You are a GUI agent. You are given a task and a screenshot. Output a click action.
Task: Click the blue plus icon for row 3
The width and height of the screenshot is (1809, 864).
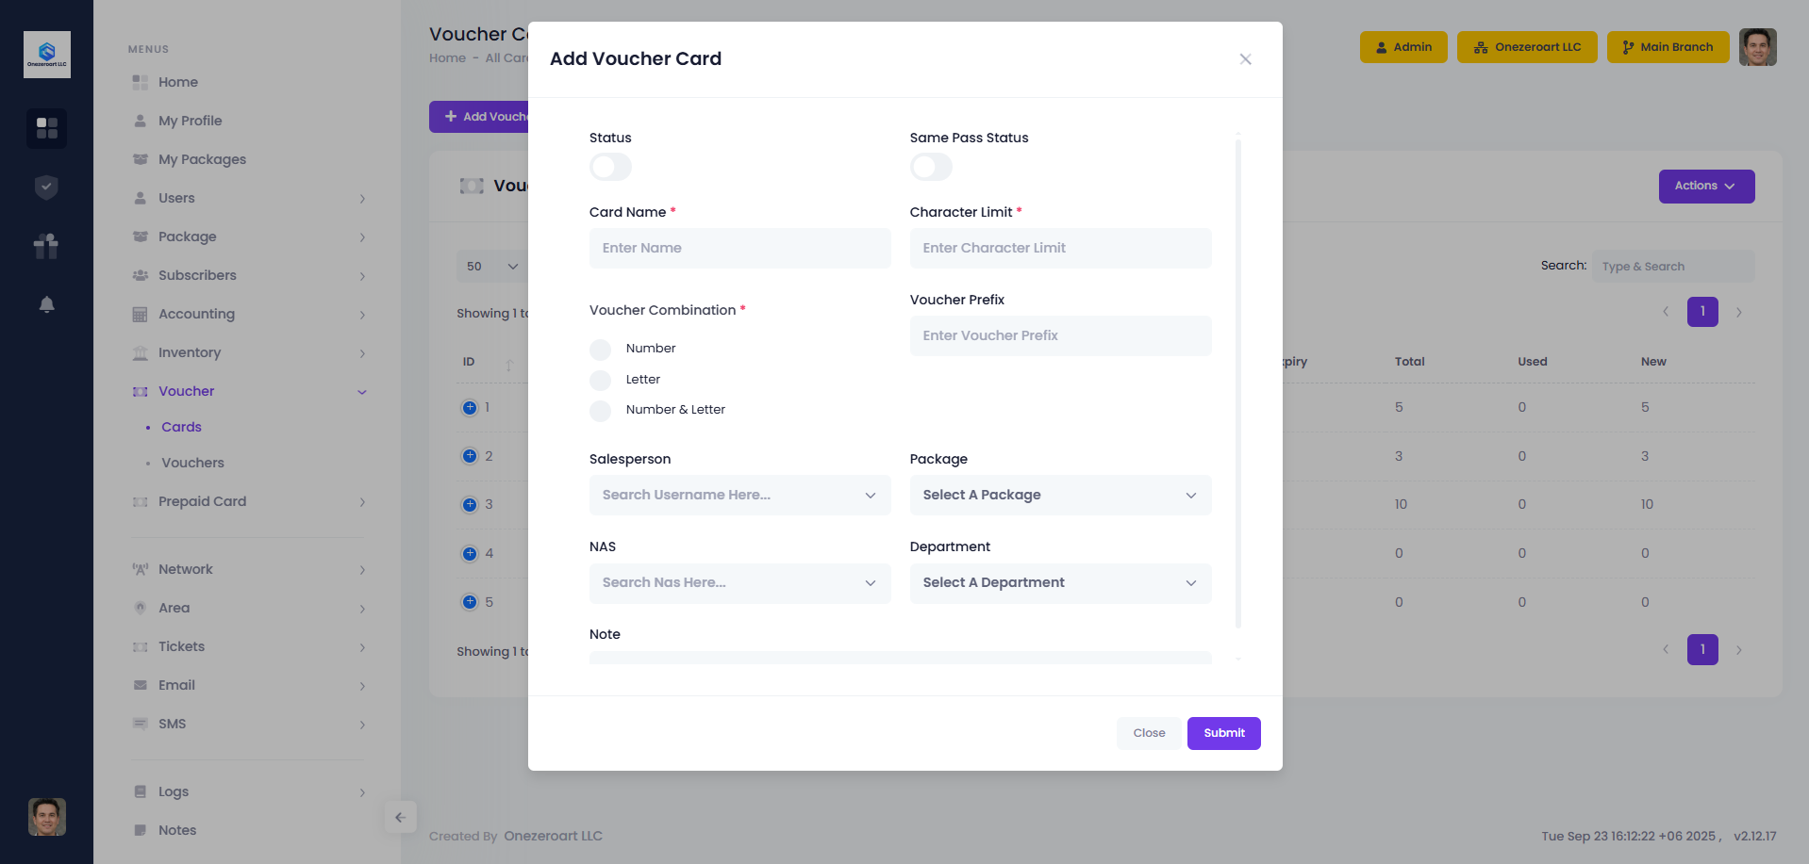(x=470, y=504)
